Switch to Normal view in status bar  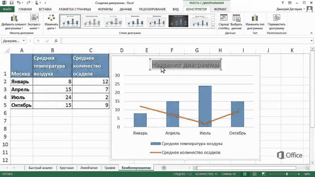point(245,174)
